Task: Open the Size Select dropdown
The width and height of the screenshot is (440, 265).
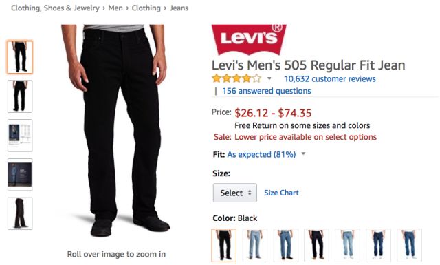Action: [235, 193]
